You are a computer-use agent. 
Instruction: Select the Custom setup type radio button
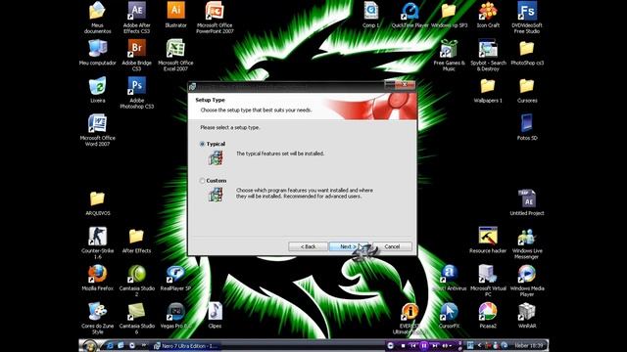pyautogui.click(x=203, y=181)
